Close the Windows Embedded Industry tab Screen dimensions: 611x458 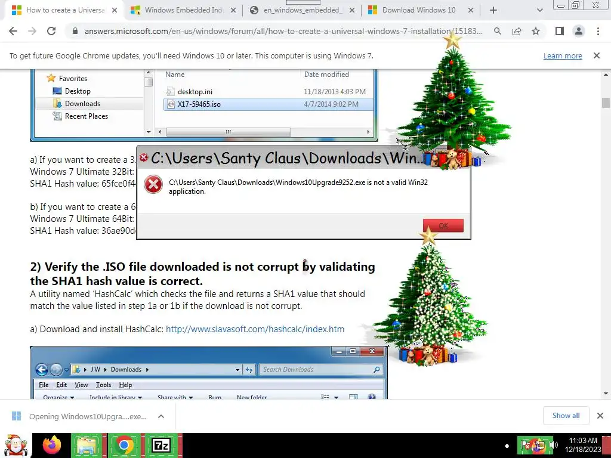(233, 11)
